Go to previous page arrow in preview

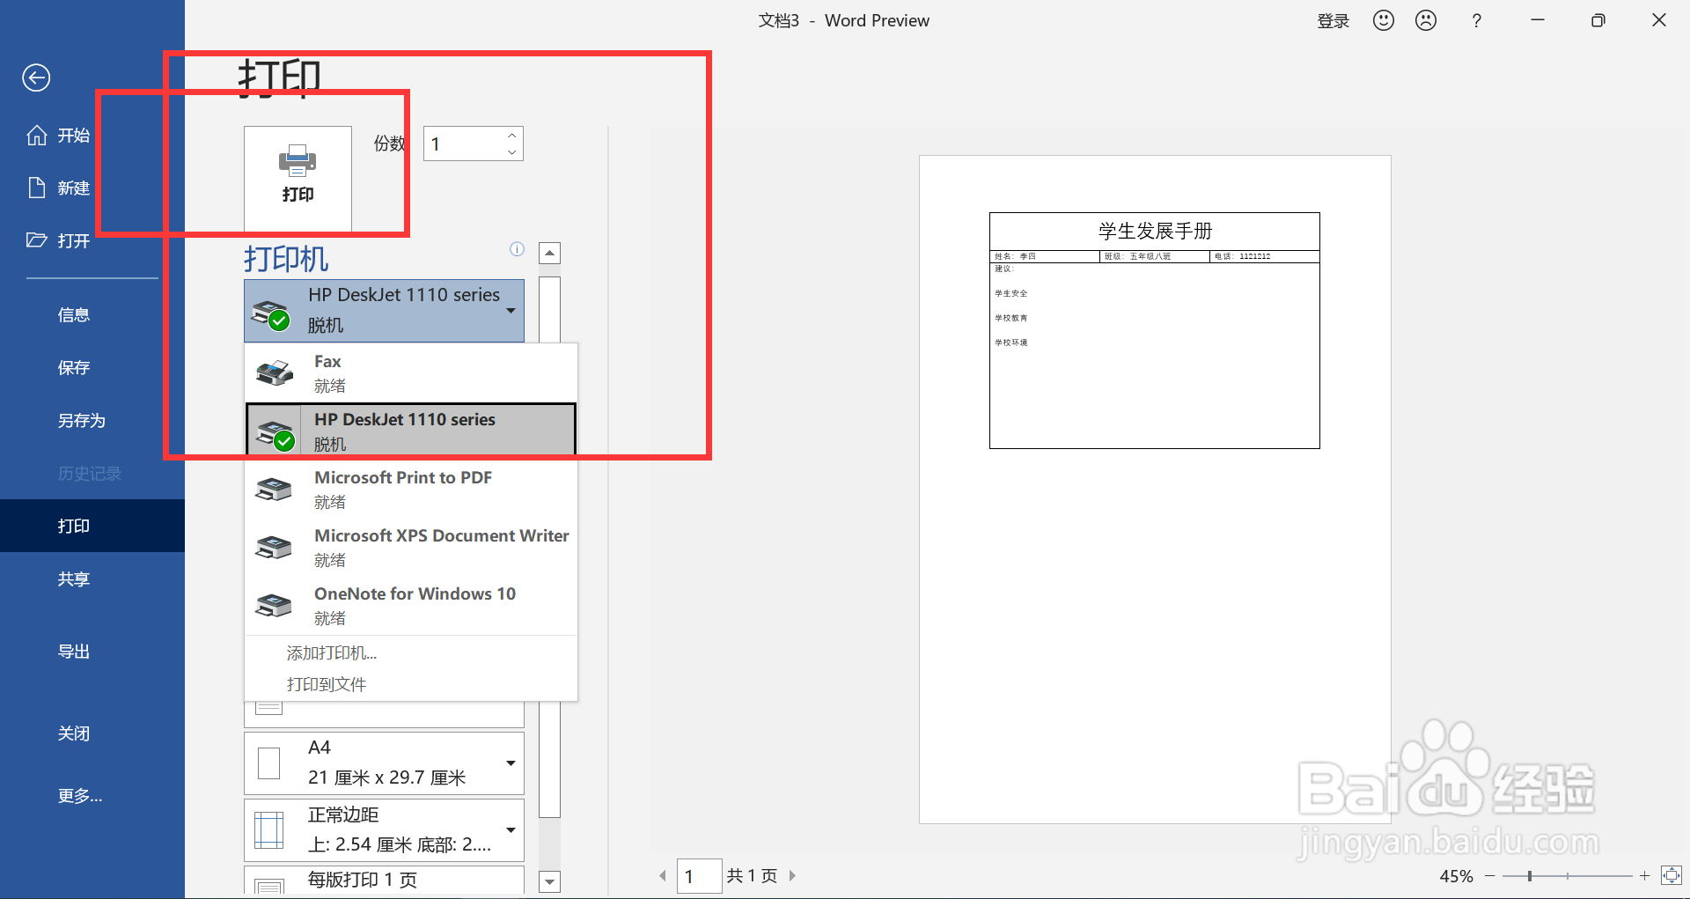[x=663, y=876]
